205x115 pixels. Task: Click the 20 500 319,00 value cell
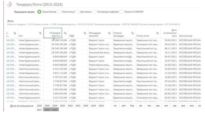click(59, 40)
